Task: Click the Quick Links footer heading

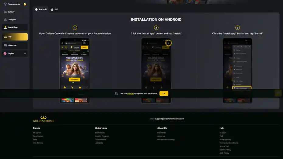Action: pos(101,128)
